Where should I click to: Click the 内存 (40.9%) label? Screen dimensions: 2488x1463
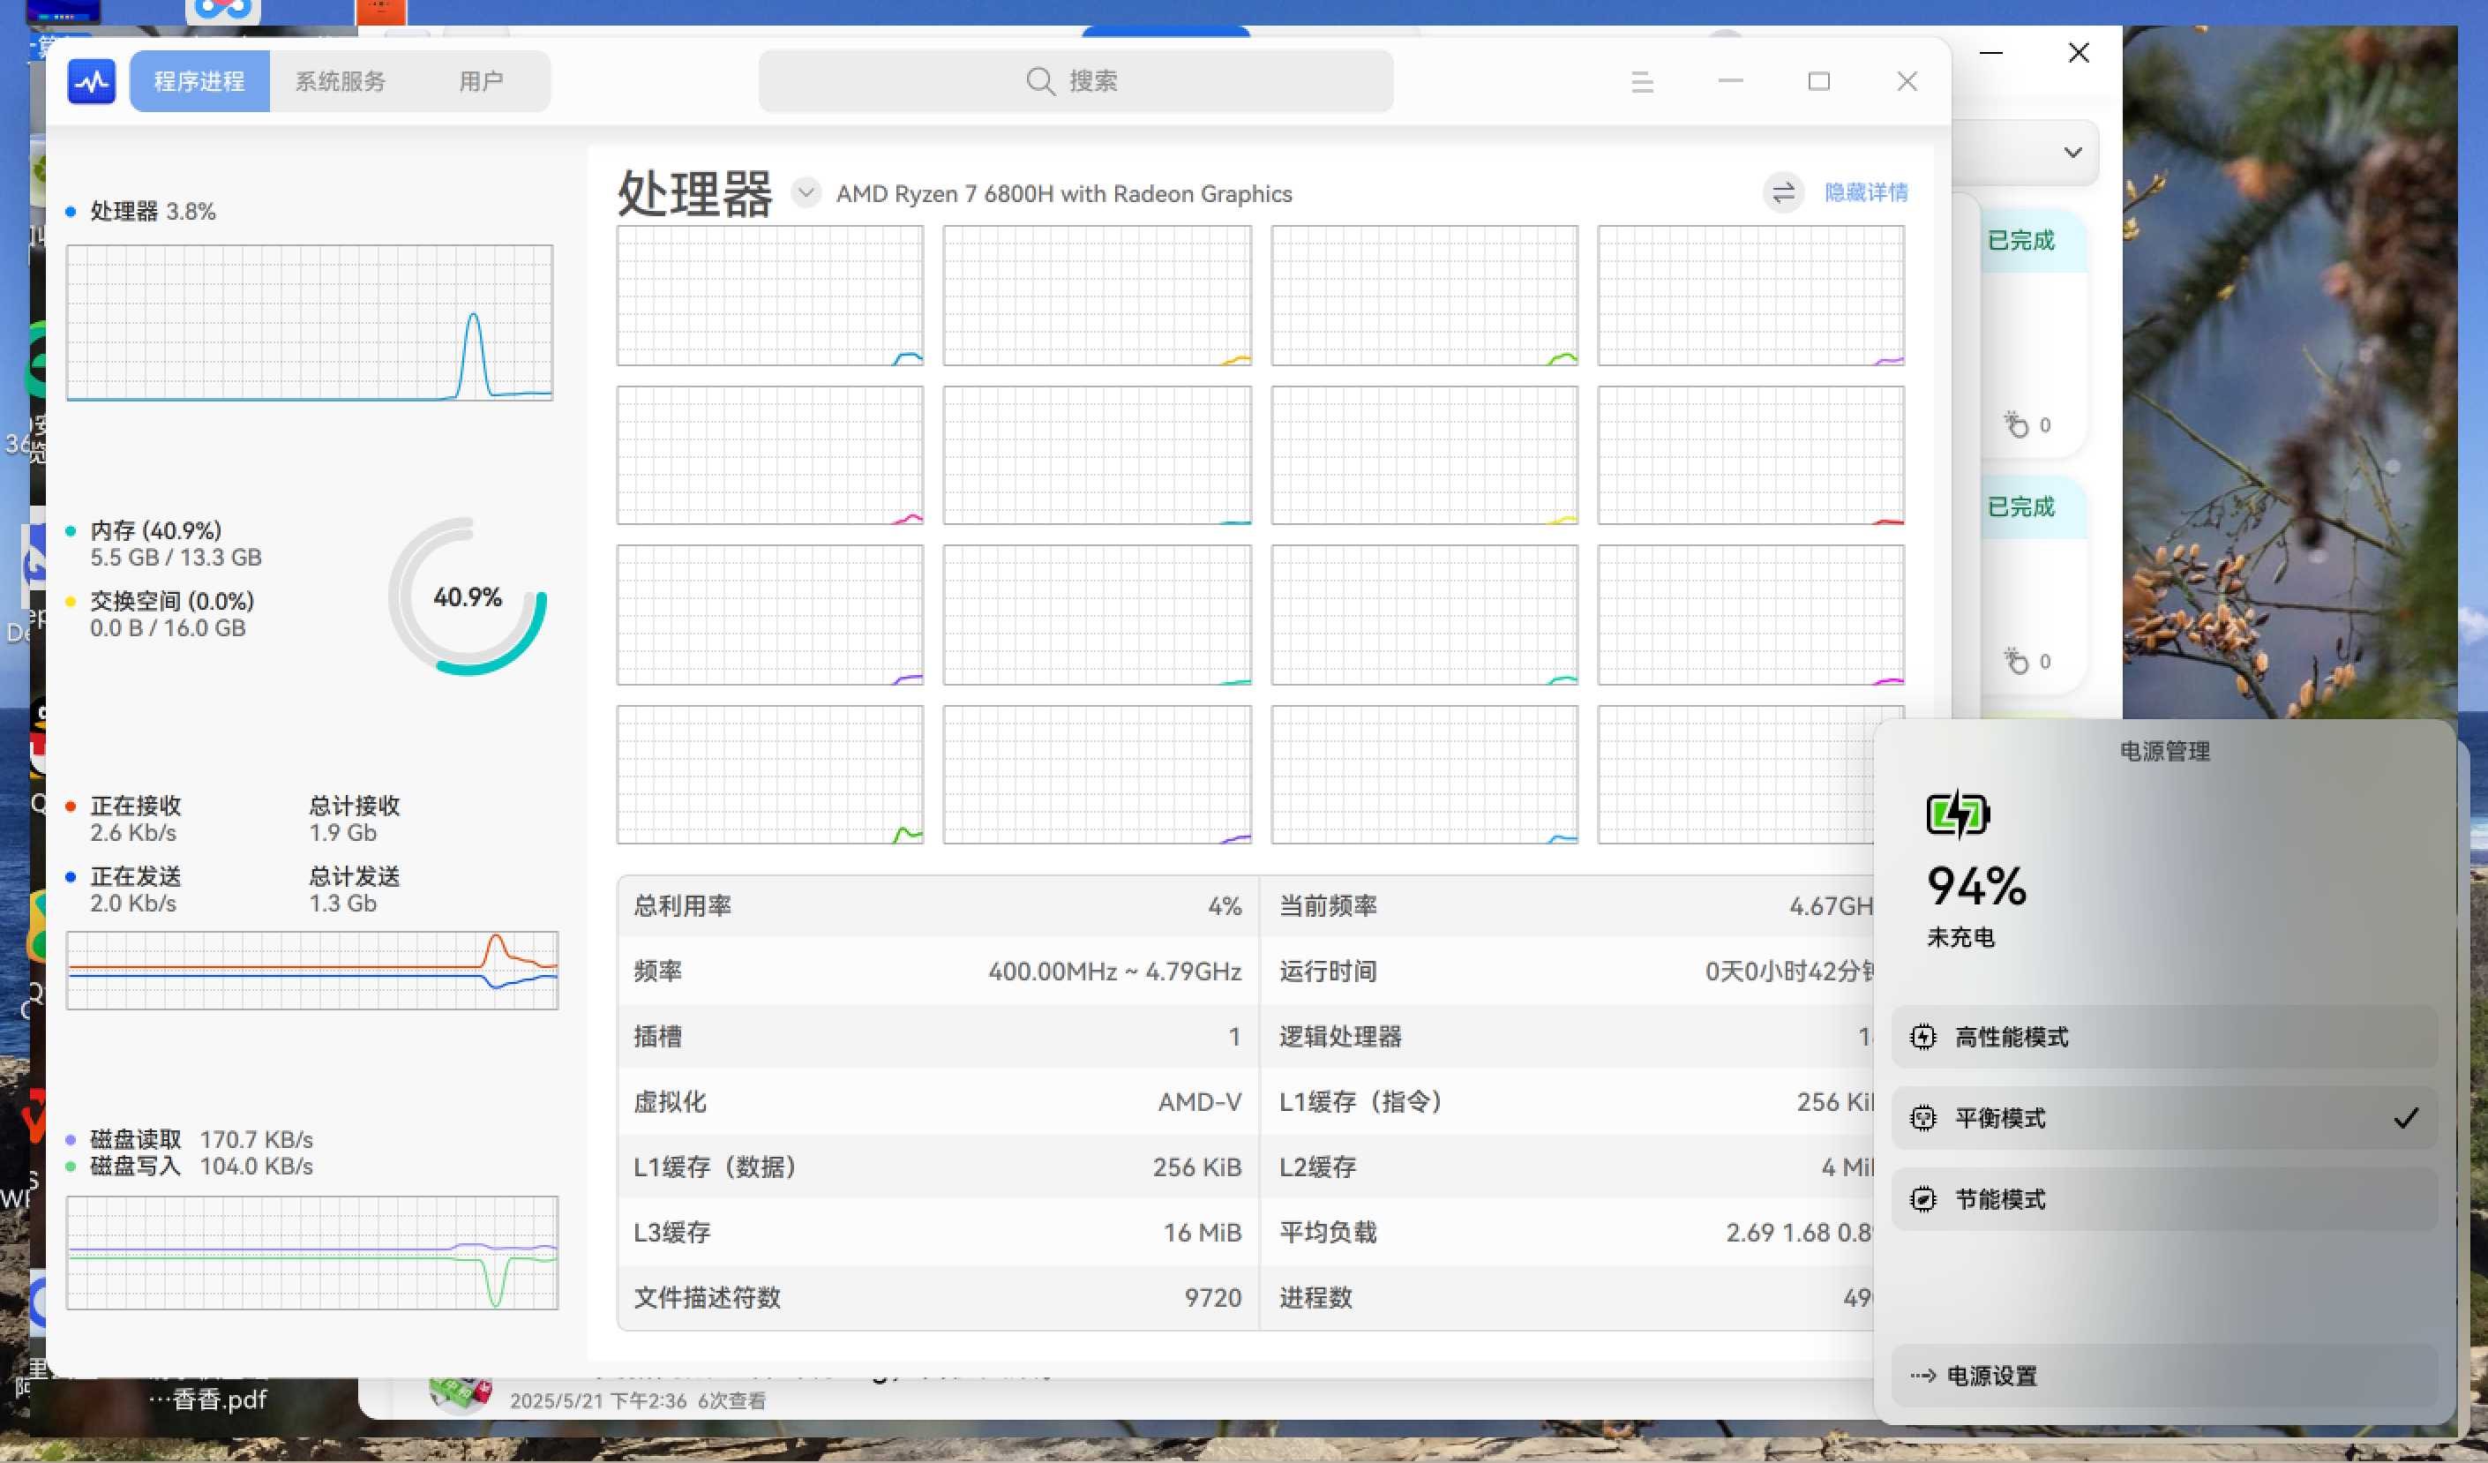156,530
